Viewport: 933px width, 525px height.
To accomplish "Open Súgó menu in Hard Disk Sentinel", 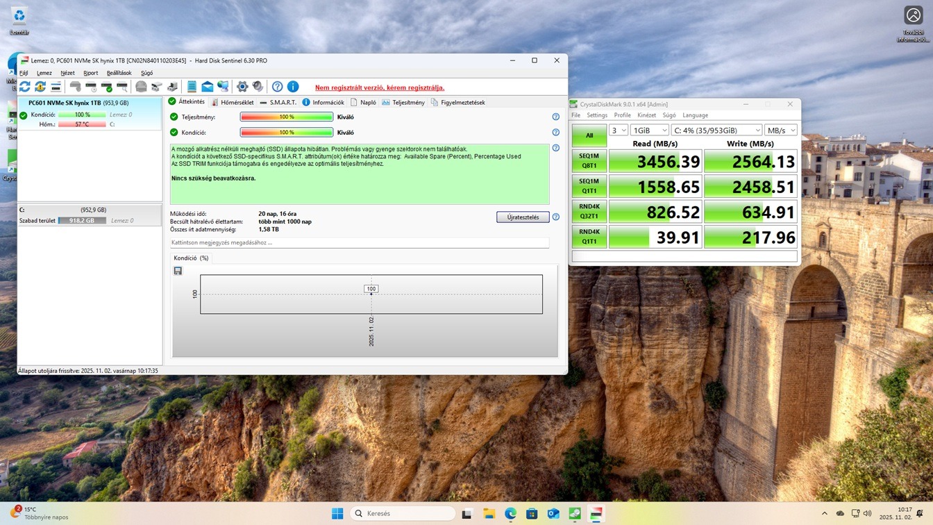I will (146, 73).
